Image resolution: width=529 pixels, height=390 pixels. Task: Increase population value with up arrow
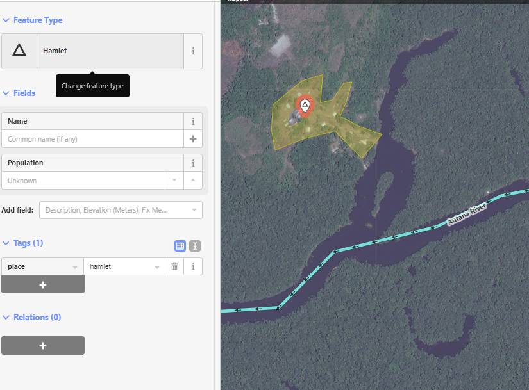pos(193,181)
